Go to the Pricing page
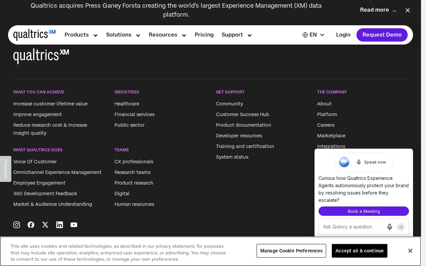The image size is (426, 266). (204, 35)
